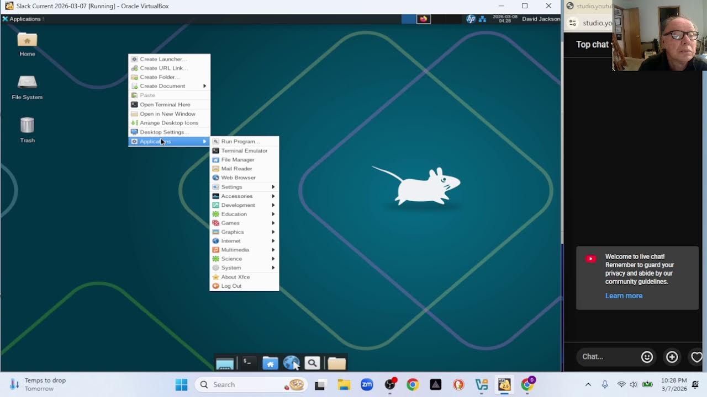707x397 pixels.
Task: Expand Create Document submenu
Action: click(x=169, y=86)
